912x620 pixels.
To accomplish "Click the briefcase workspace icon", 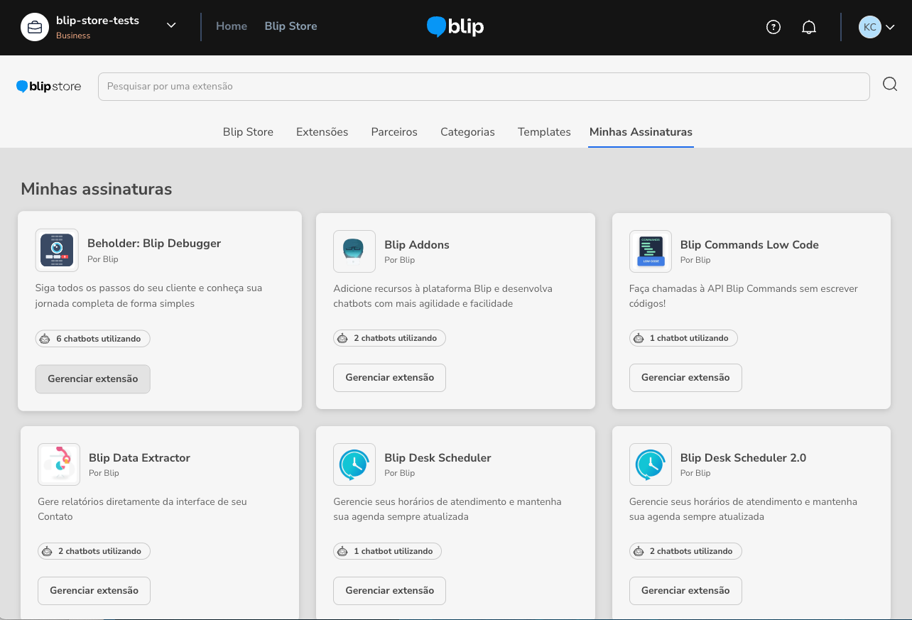I will [35, 28].
